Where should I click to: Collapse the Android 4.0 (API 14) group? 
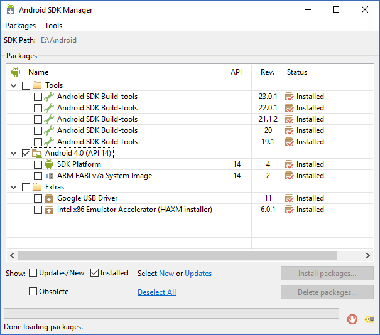(x=14, y=153)
